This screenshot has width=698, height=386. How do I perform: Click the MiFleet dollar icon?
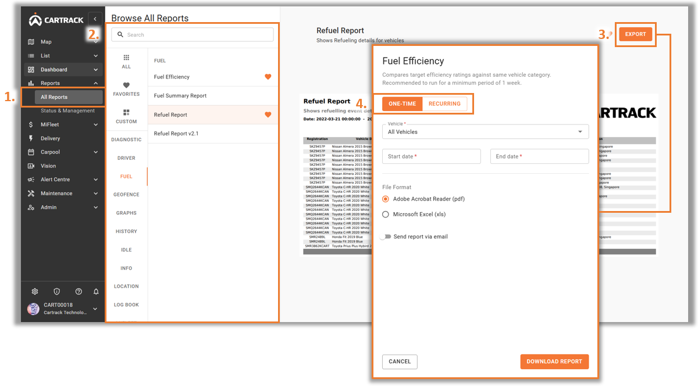[x=31, y=124]
